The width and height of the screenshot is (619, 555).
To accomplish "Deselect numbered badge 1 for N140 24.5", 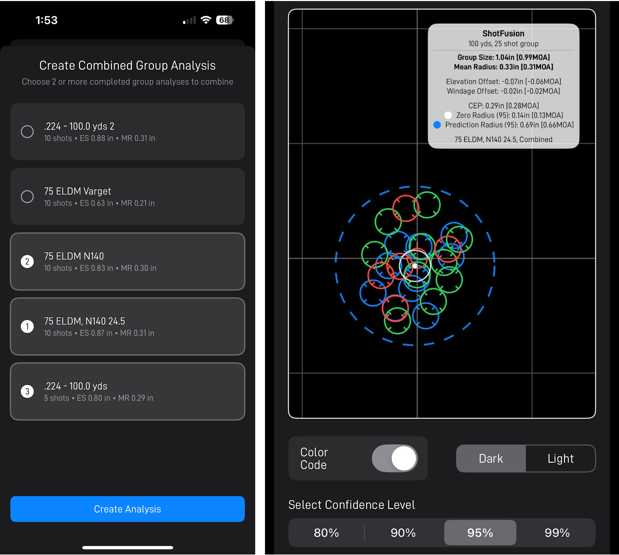I will [x=27, y=327].
